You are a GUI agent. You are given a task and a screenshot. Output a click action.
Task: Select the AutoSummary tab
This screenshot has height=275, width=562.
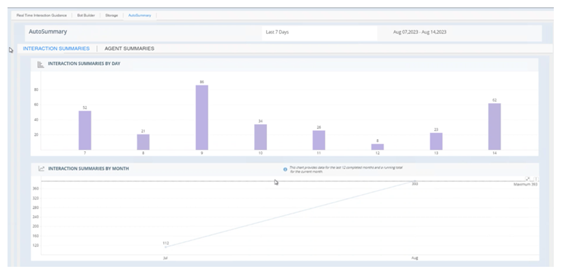click(x=140, y=16)
